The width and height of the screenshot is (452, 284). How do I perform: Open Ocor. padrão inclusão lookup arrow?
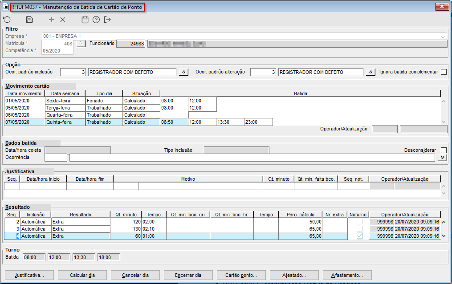[x=183, y=72]
